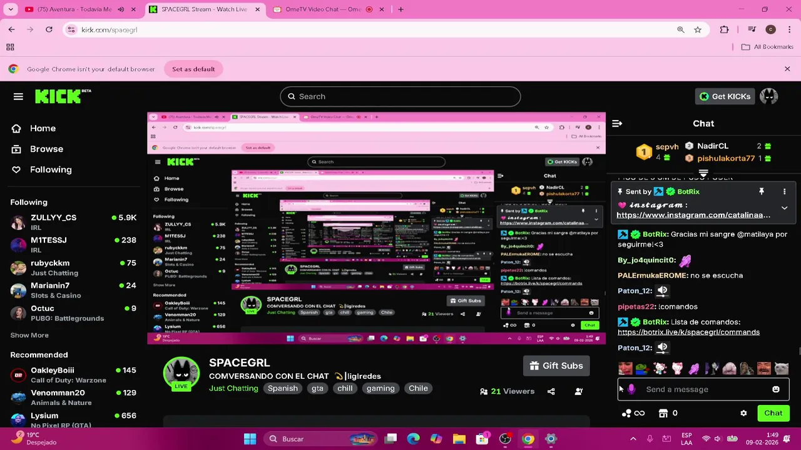Open Venomman20 recommended channel

pos(74,397)
